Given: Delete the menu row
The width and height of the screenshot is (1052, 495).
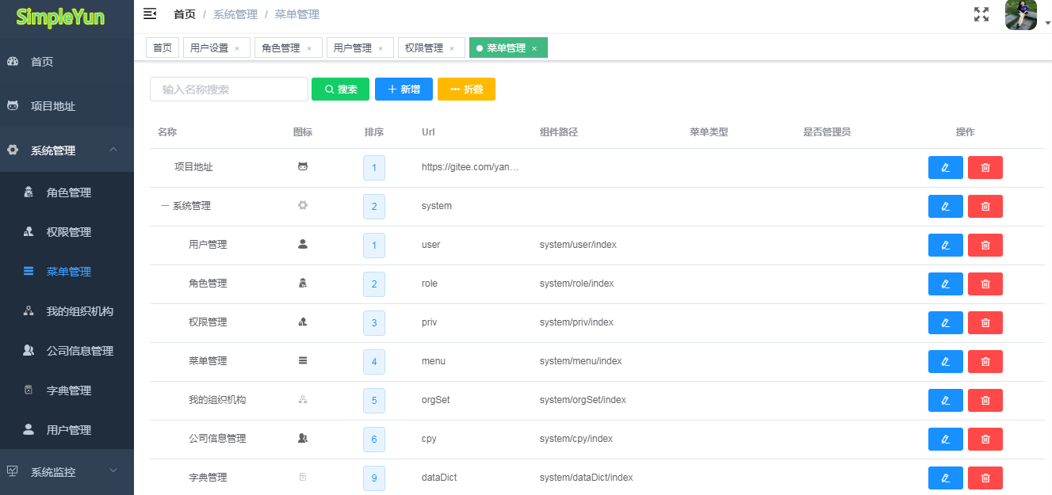Looking at the screenshot, I should pyautogui.click(x=985, y=361).
